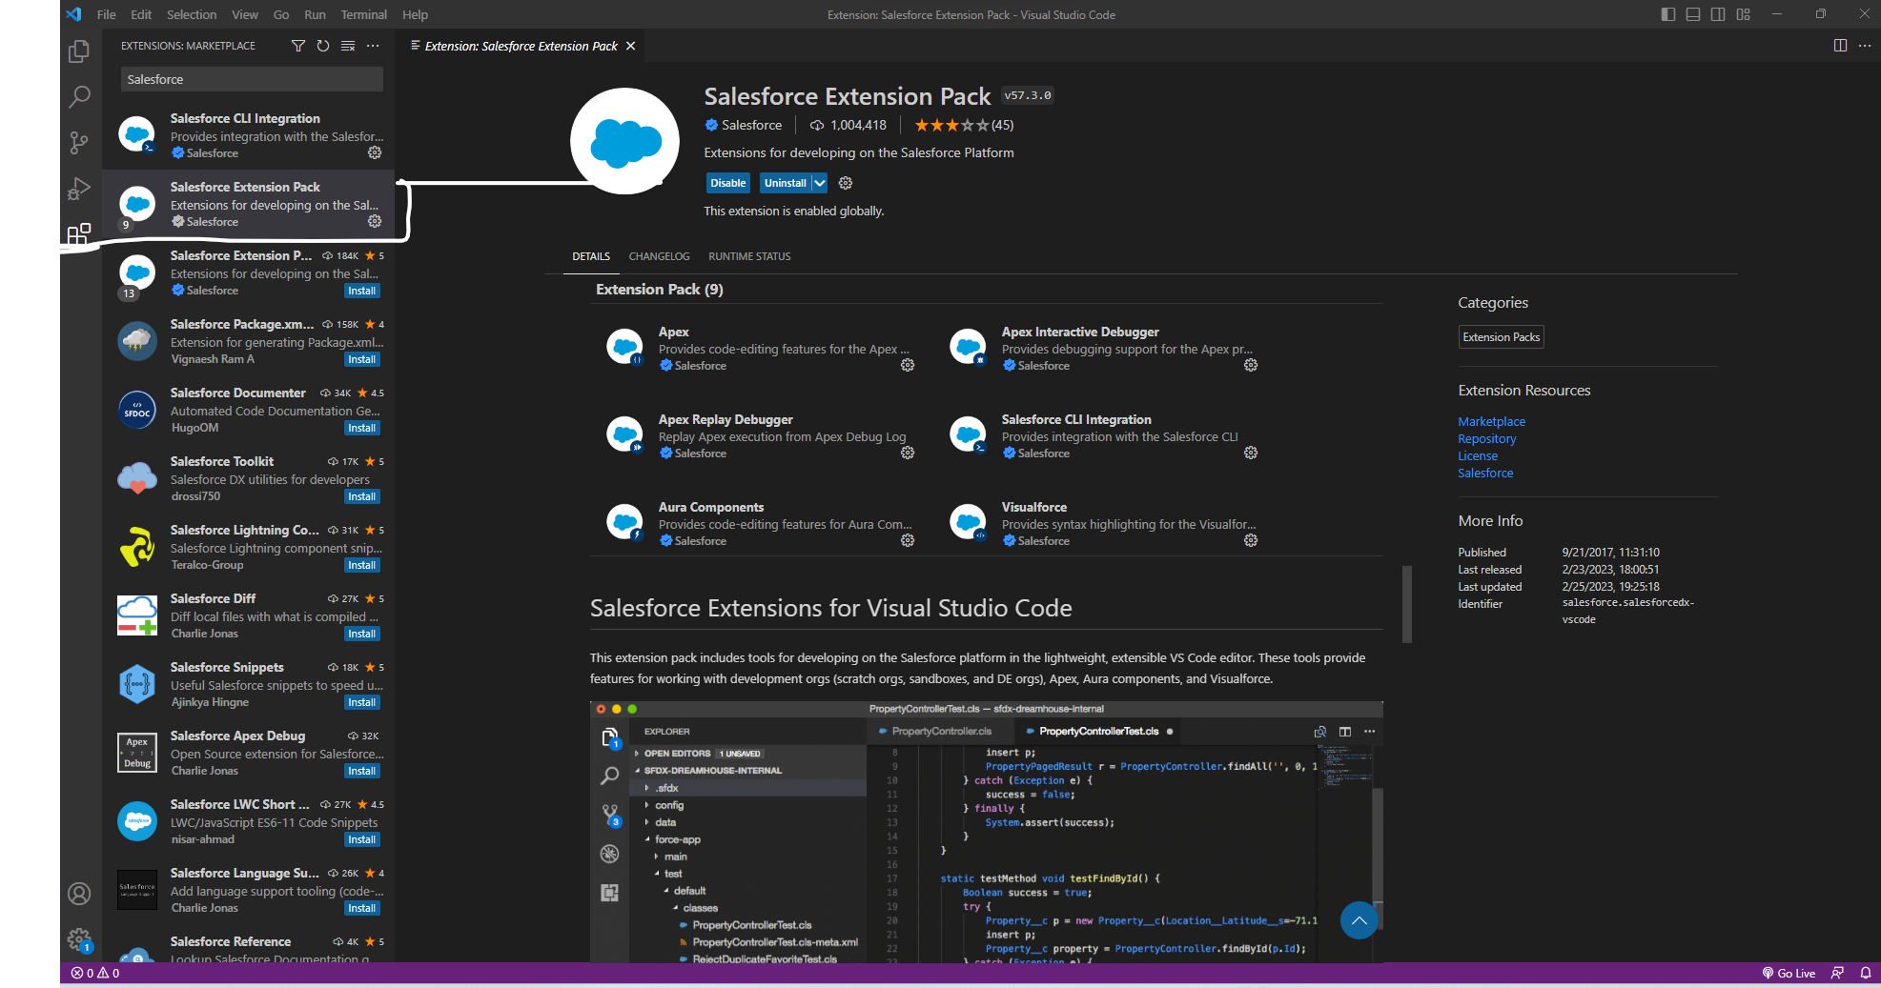Refresh the extensions marketplace list
The image size is (1881, 988).
tap(323, 46)
